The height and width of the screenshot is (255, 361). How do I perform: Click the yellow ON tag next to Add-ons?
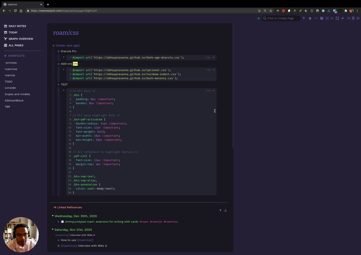click(75, 64)
